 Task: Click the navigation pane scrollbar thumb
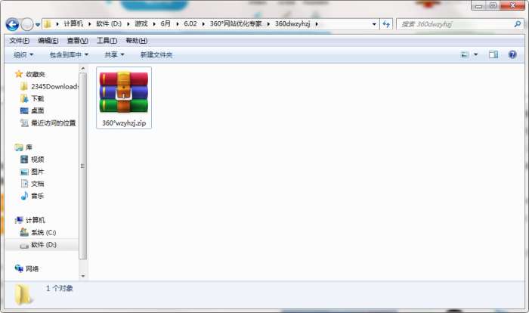[83, 166]
